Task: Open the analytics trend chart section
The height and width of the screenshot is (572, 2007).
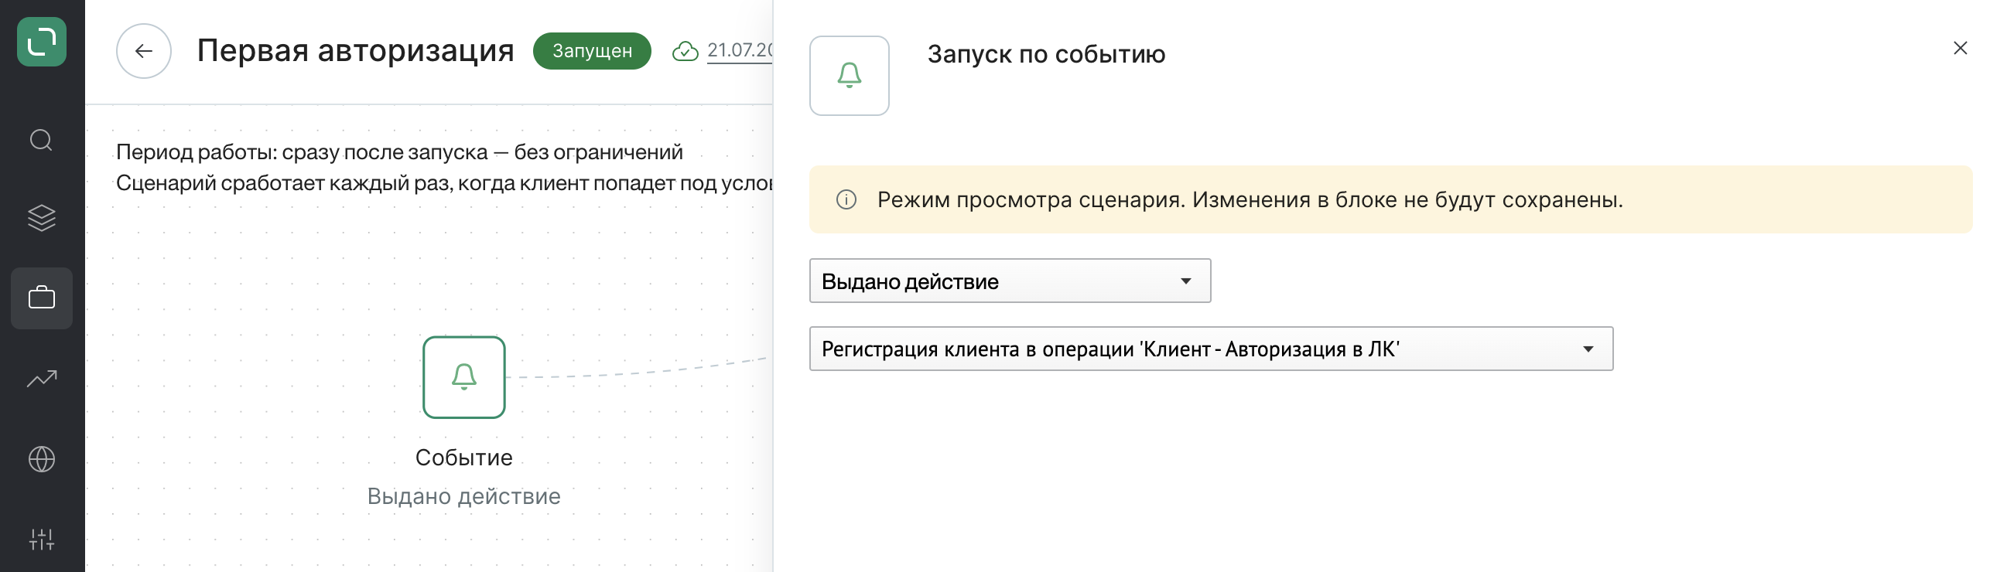Action: coord(41,379)
